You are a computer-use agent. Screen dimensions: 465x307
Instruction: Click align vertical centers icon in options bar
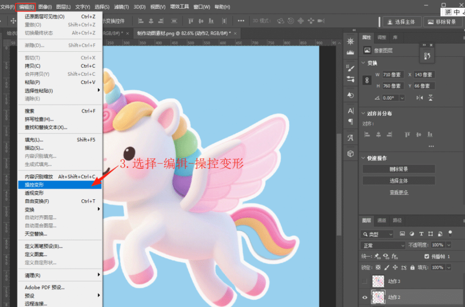tap(201, 21)
